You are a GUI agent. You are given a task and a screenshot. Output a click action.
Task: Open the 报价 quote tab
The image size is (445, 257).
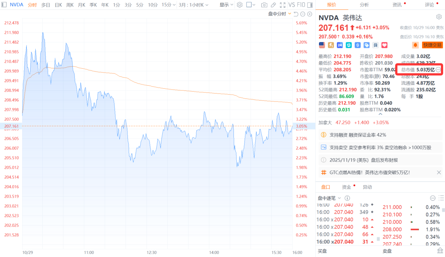pos(332,5)
